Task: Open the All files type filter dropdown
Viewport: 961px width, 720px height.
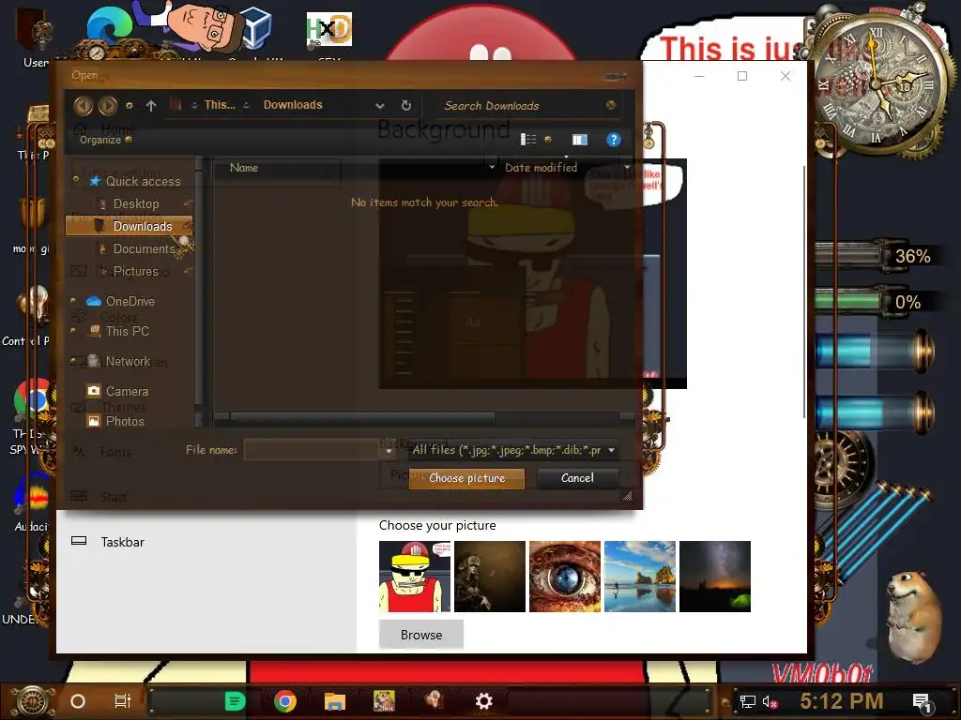Action: (x=513, y=450)
